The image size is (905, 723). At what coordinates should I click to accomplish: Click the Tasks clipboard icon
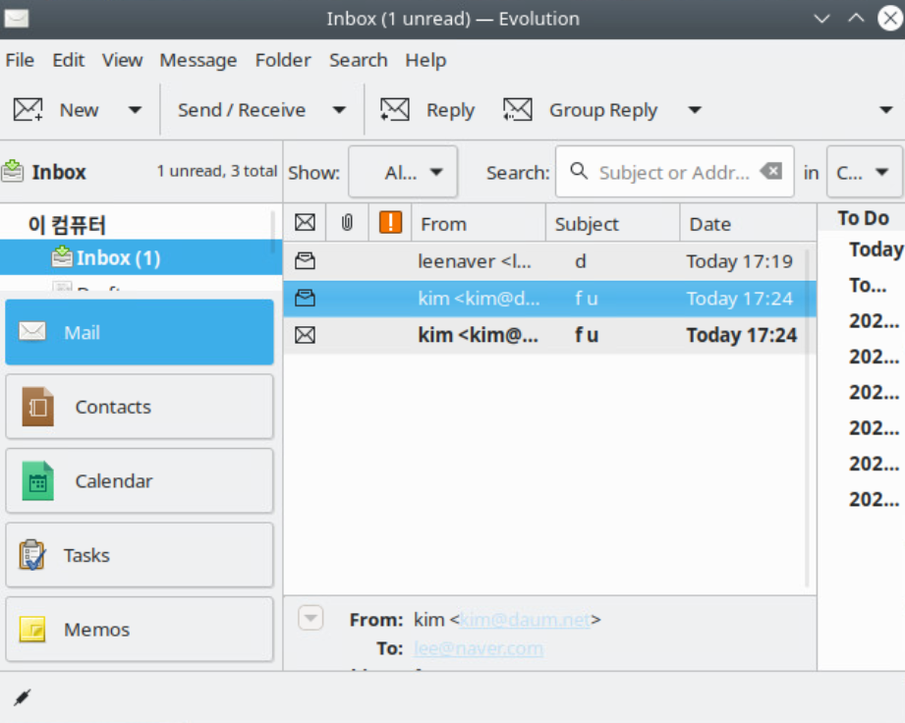[32, 554]
